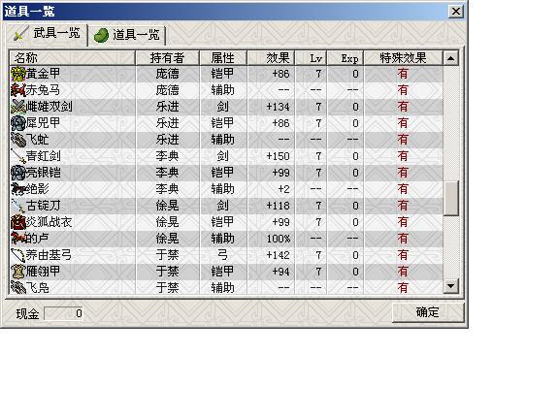Viewport: 559px width, 419px height.
Task: Click the 雌雄双剑 crossed swords icon
Action: click(x=17, y=107)
